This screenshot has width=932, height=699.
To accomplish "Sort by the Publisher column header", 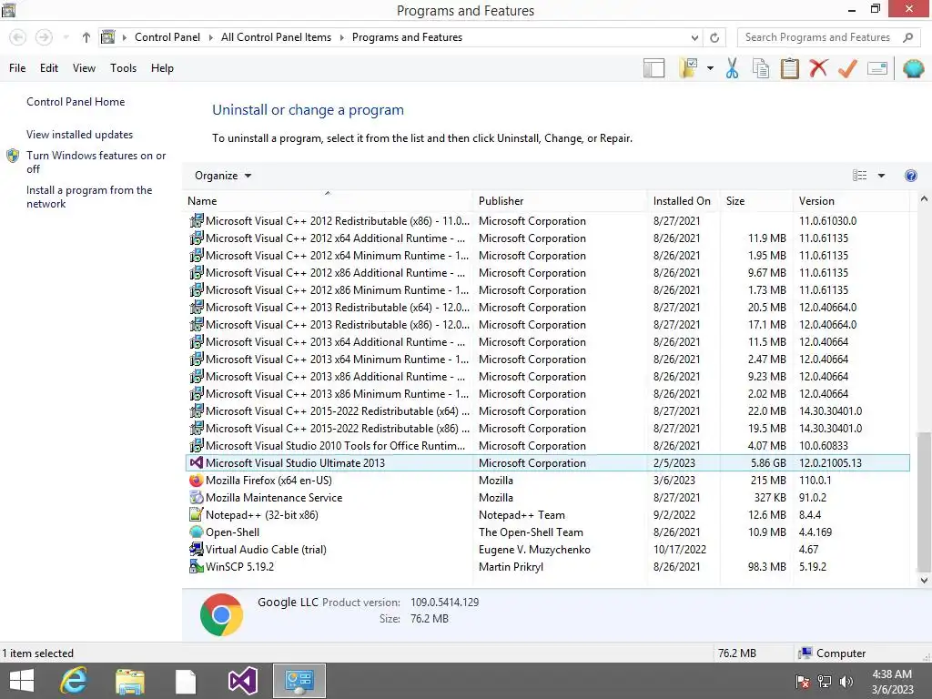I will click(x=560, y=201).
